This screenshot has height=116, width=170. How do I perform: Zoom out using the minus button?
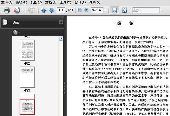(x=79, y=10)
